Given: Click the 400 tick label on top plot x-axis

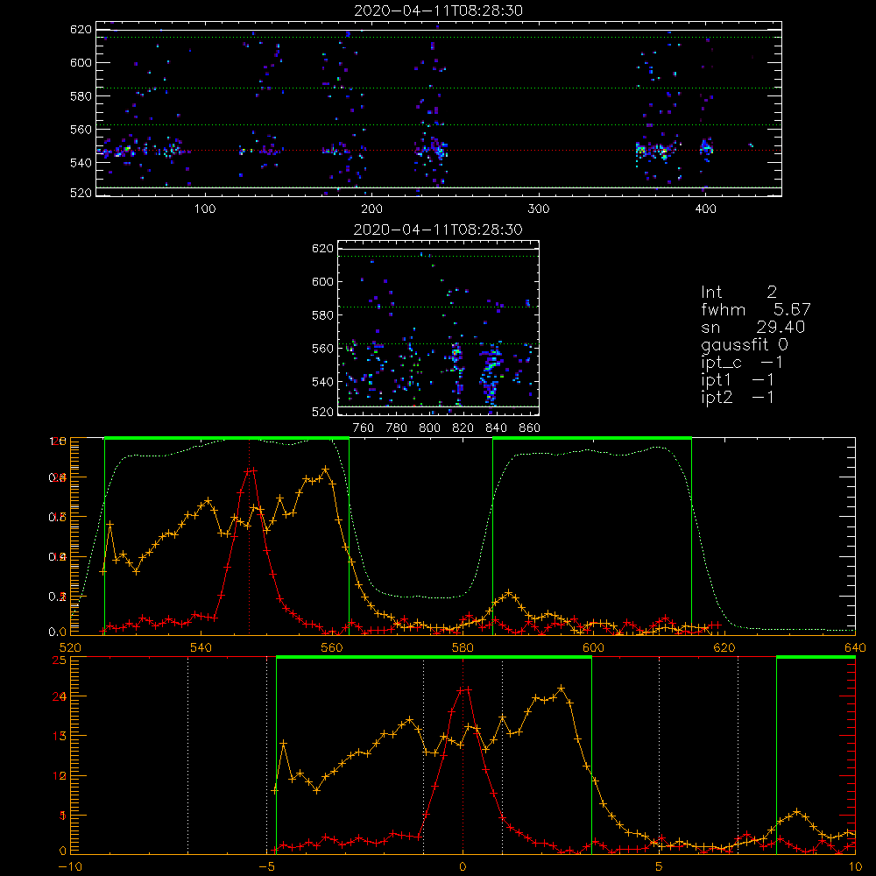Looking at the screenshot, I should 705,209.
